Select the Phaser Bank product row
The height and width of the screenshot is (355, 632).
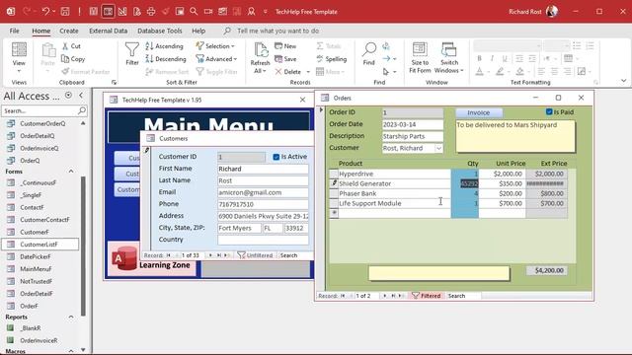[394, 193]
